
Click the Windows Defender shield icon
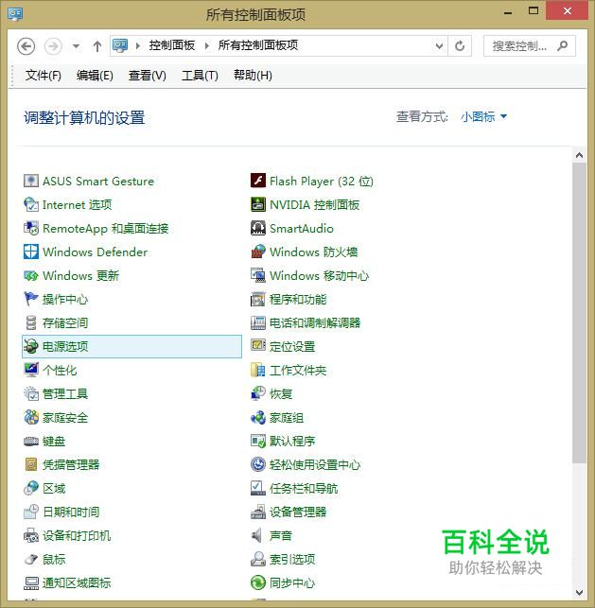click(31, 252)
